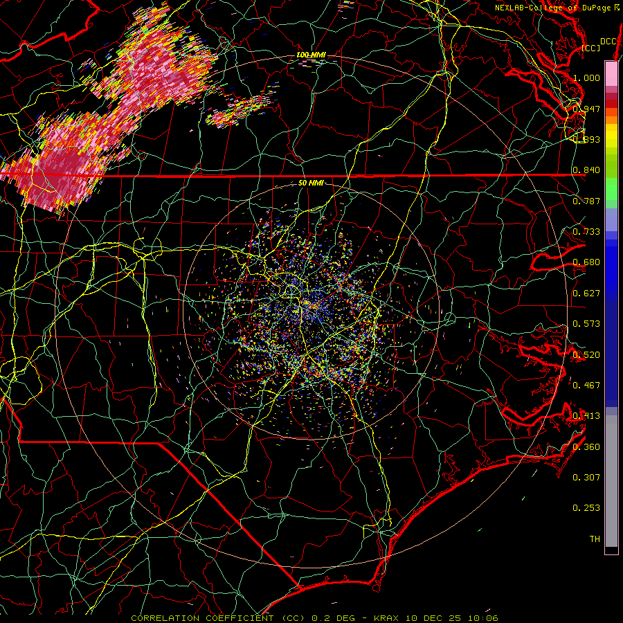The height and width of the screenshot is (623, 623).
Task: Click the CORRELATION COEFFICIENT (CC) caption
Action: coord(218,618)
